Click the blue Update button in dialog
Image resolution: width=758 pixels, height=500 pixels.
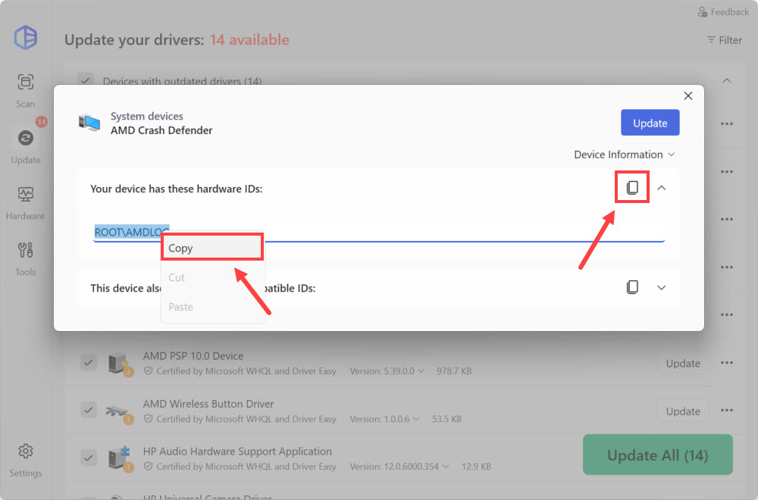650,123
